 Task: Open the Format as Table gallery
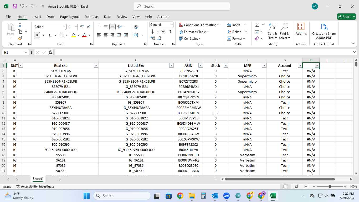tap(194, 32)
